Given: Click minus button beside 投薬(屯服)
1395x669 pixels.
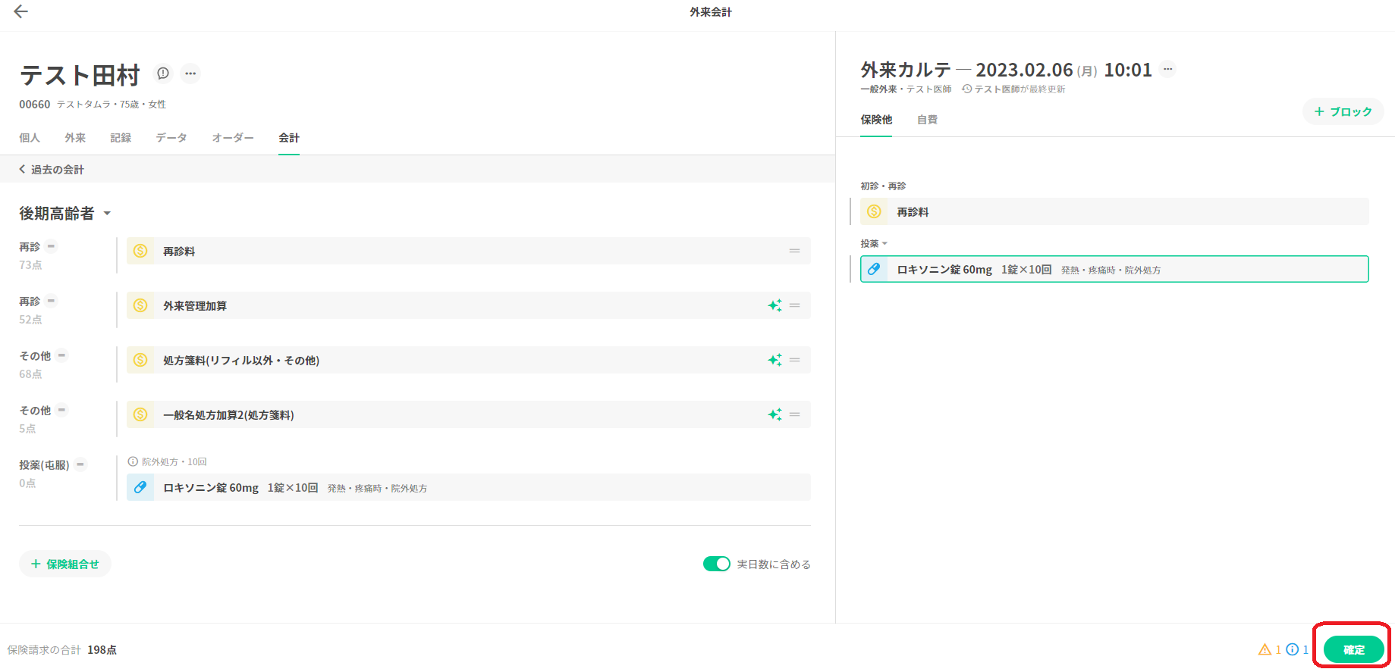Looking at the screenshot, I should pos(80,464).
